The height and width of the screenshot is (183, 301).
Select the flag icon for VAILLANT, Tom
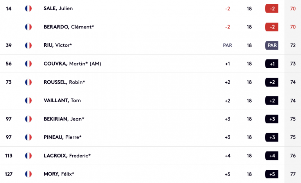point(28,100)
